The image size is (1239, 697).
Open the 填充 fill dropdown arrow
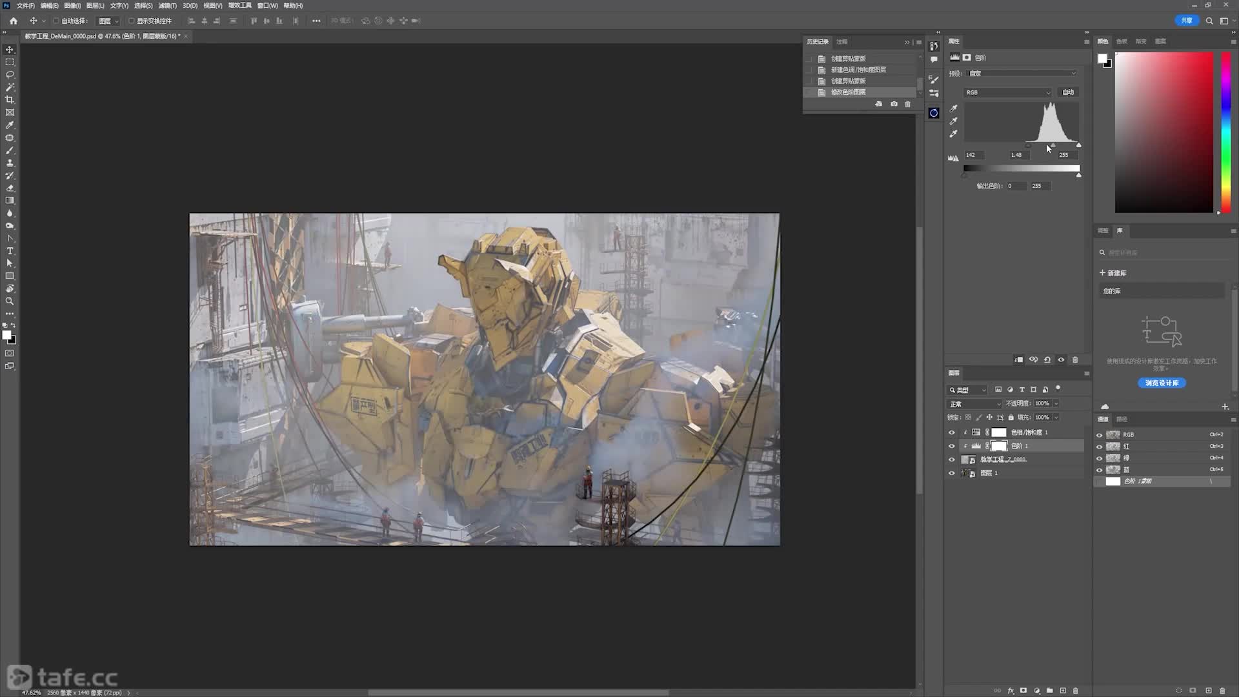pos(1056,418)
